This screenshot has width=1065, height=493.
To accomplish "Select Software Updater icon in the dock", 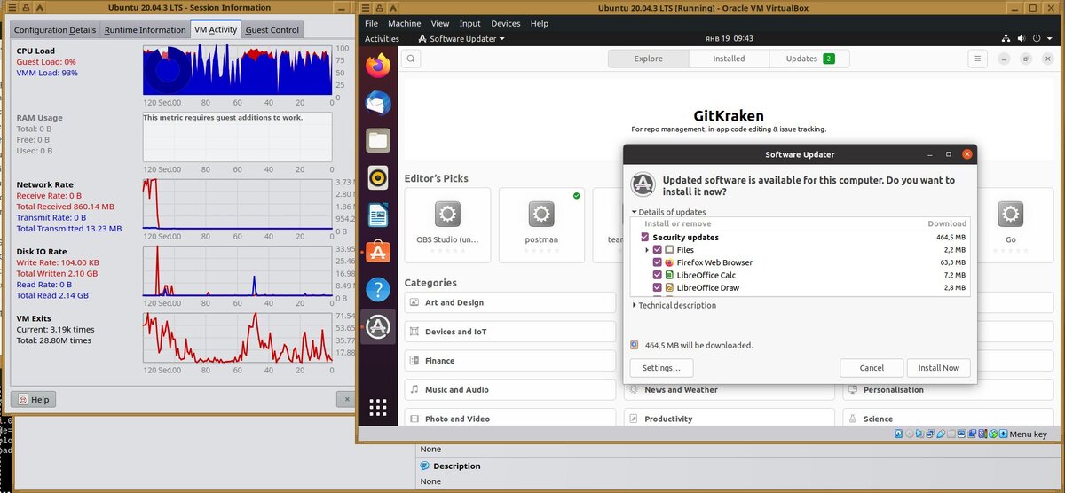I will point(378,326).
